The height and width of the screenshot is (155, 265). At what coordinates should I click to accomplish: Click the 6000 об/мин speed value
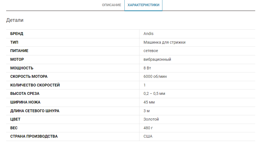coord(155,76)
